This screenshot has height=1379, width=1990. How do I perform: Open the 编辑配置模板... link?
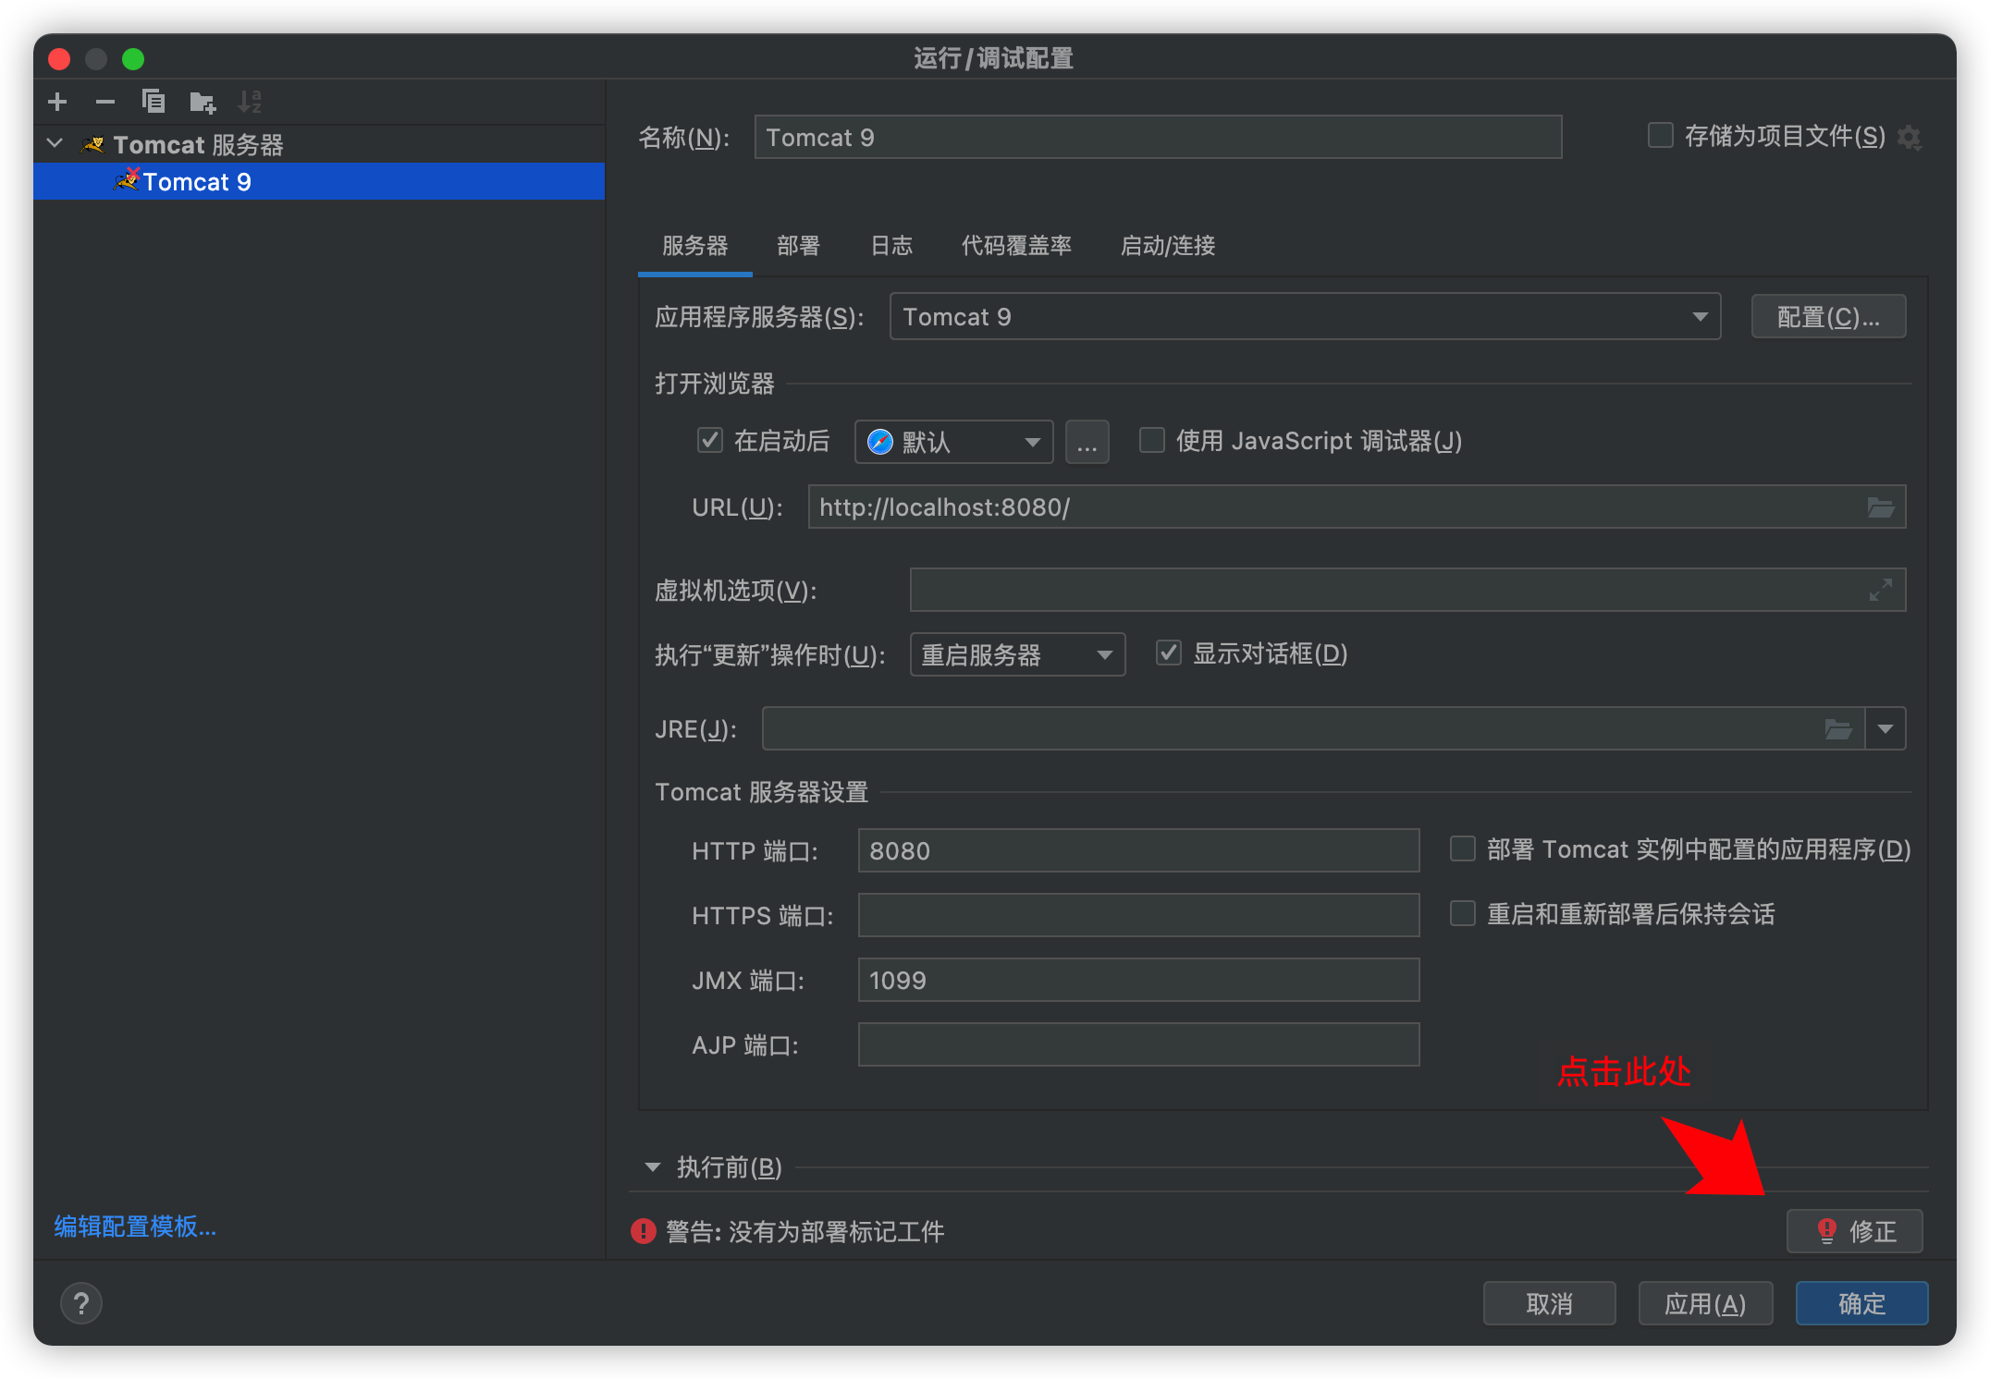135,1226
